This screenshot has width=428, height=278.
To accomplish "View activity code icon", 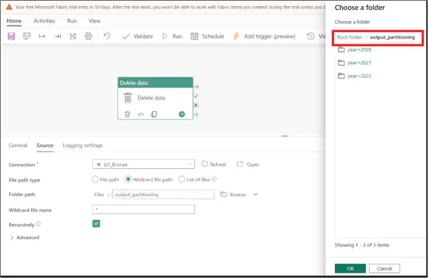I will pyautogui.click(x=140, y=114).
